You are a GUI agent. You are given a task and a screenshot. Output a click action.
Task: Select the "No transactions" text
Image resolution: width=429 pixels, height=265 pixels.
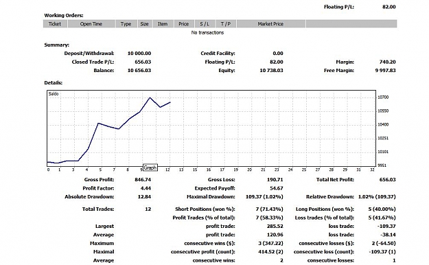coord(207,32)
